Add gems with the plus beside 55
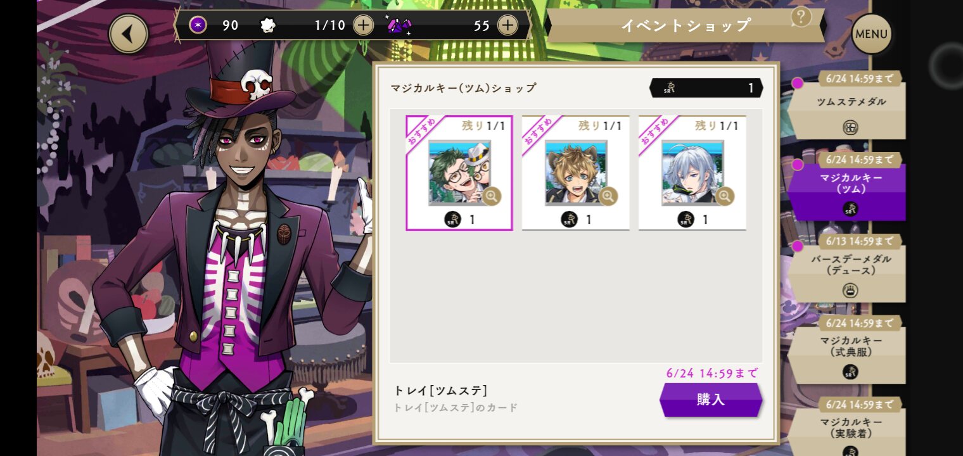This screenshot has height=456, width=963. (507, 25)
